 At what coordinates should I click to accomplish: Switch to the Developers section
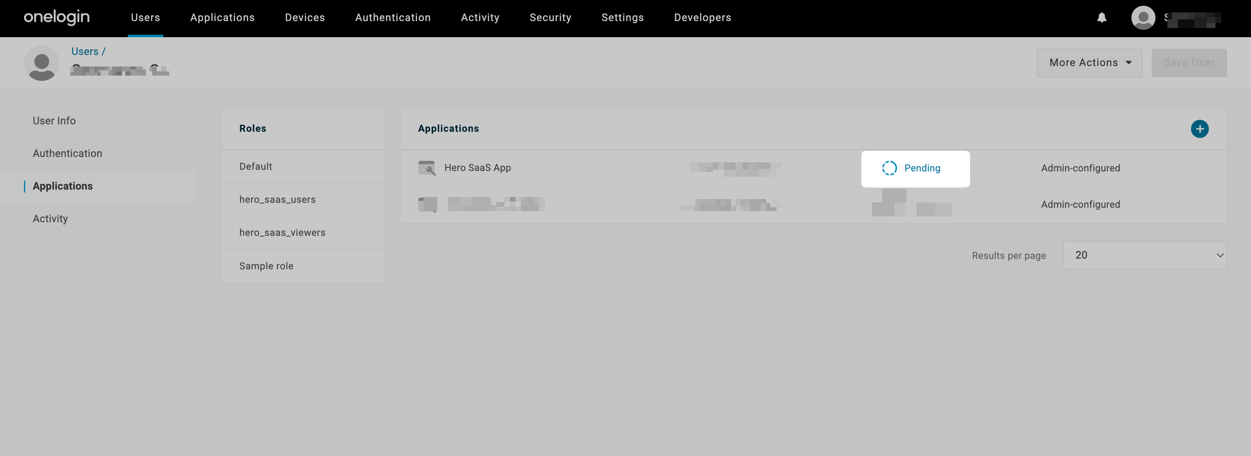(x=702, y=17)
